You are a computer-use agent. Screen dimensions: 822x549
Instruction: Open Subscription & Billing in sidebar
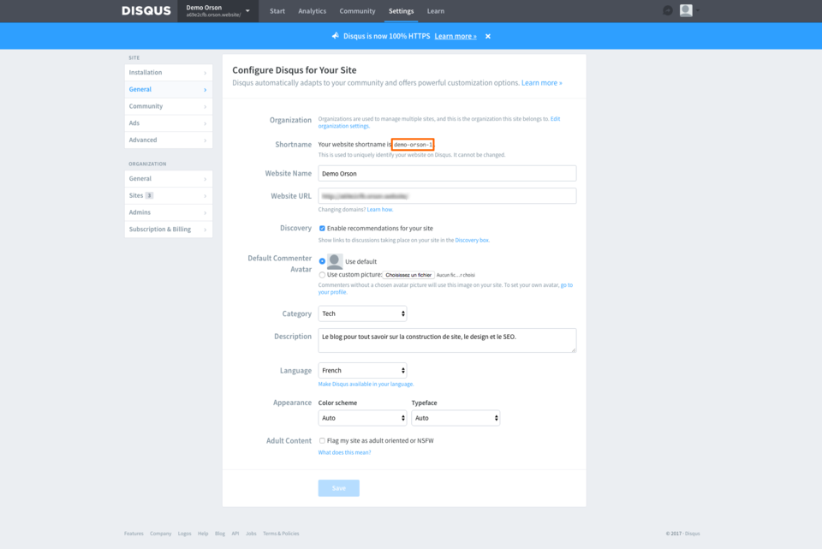pyautogui.click(x=169, y=230)
